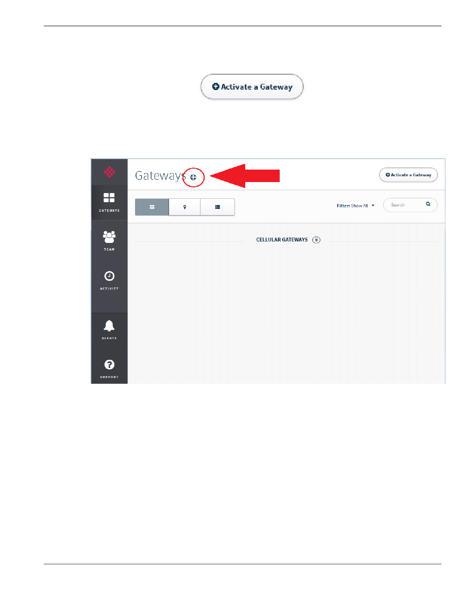The width and height of the screenshot is (455, 607).
Task: Switch to map pin view
Action: tap(184, 207)
